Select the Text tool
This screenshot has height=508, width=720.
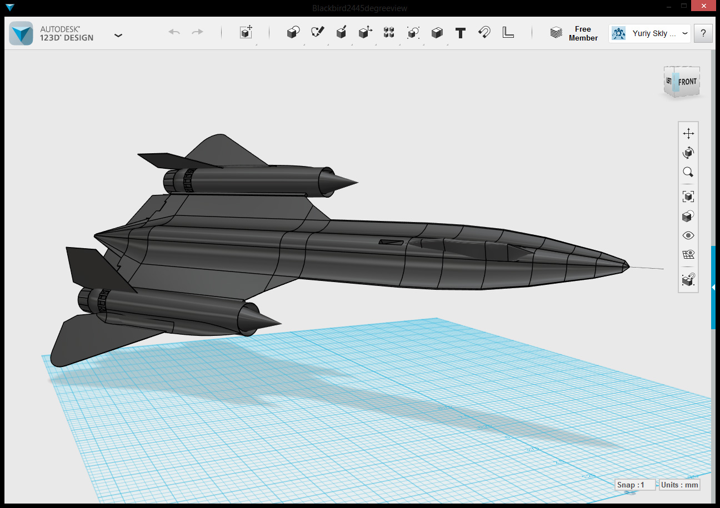point(460,33)
